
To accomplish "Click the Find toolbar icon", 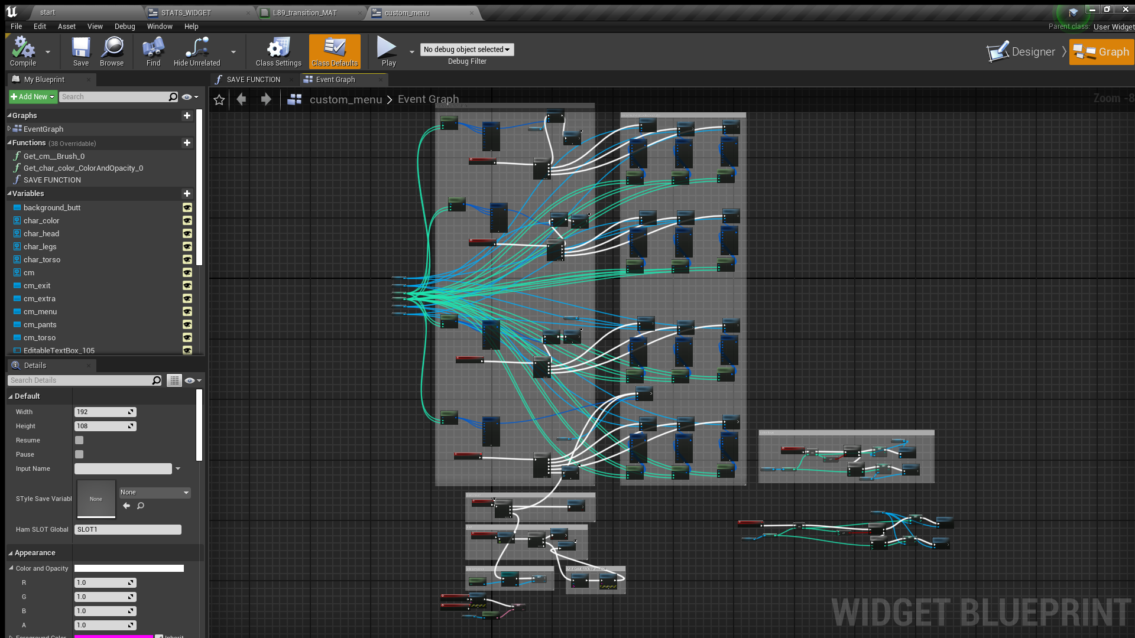I will tap(153, 48).
